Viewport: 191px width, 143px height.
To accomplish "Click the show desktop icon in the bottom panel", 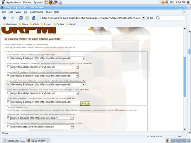I will [189, 141].
